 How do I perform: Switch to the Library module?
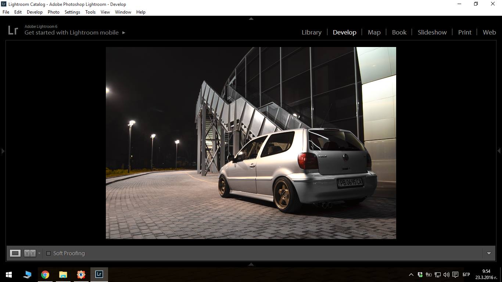click(x=311, y=32)
